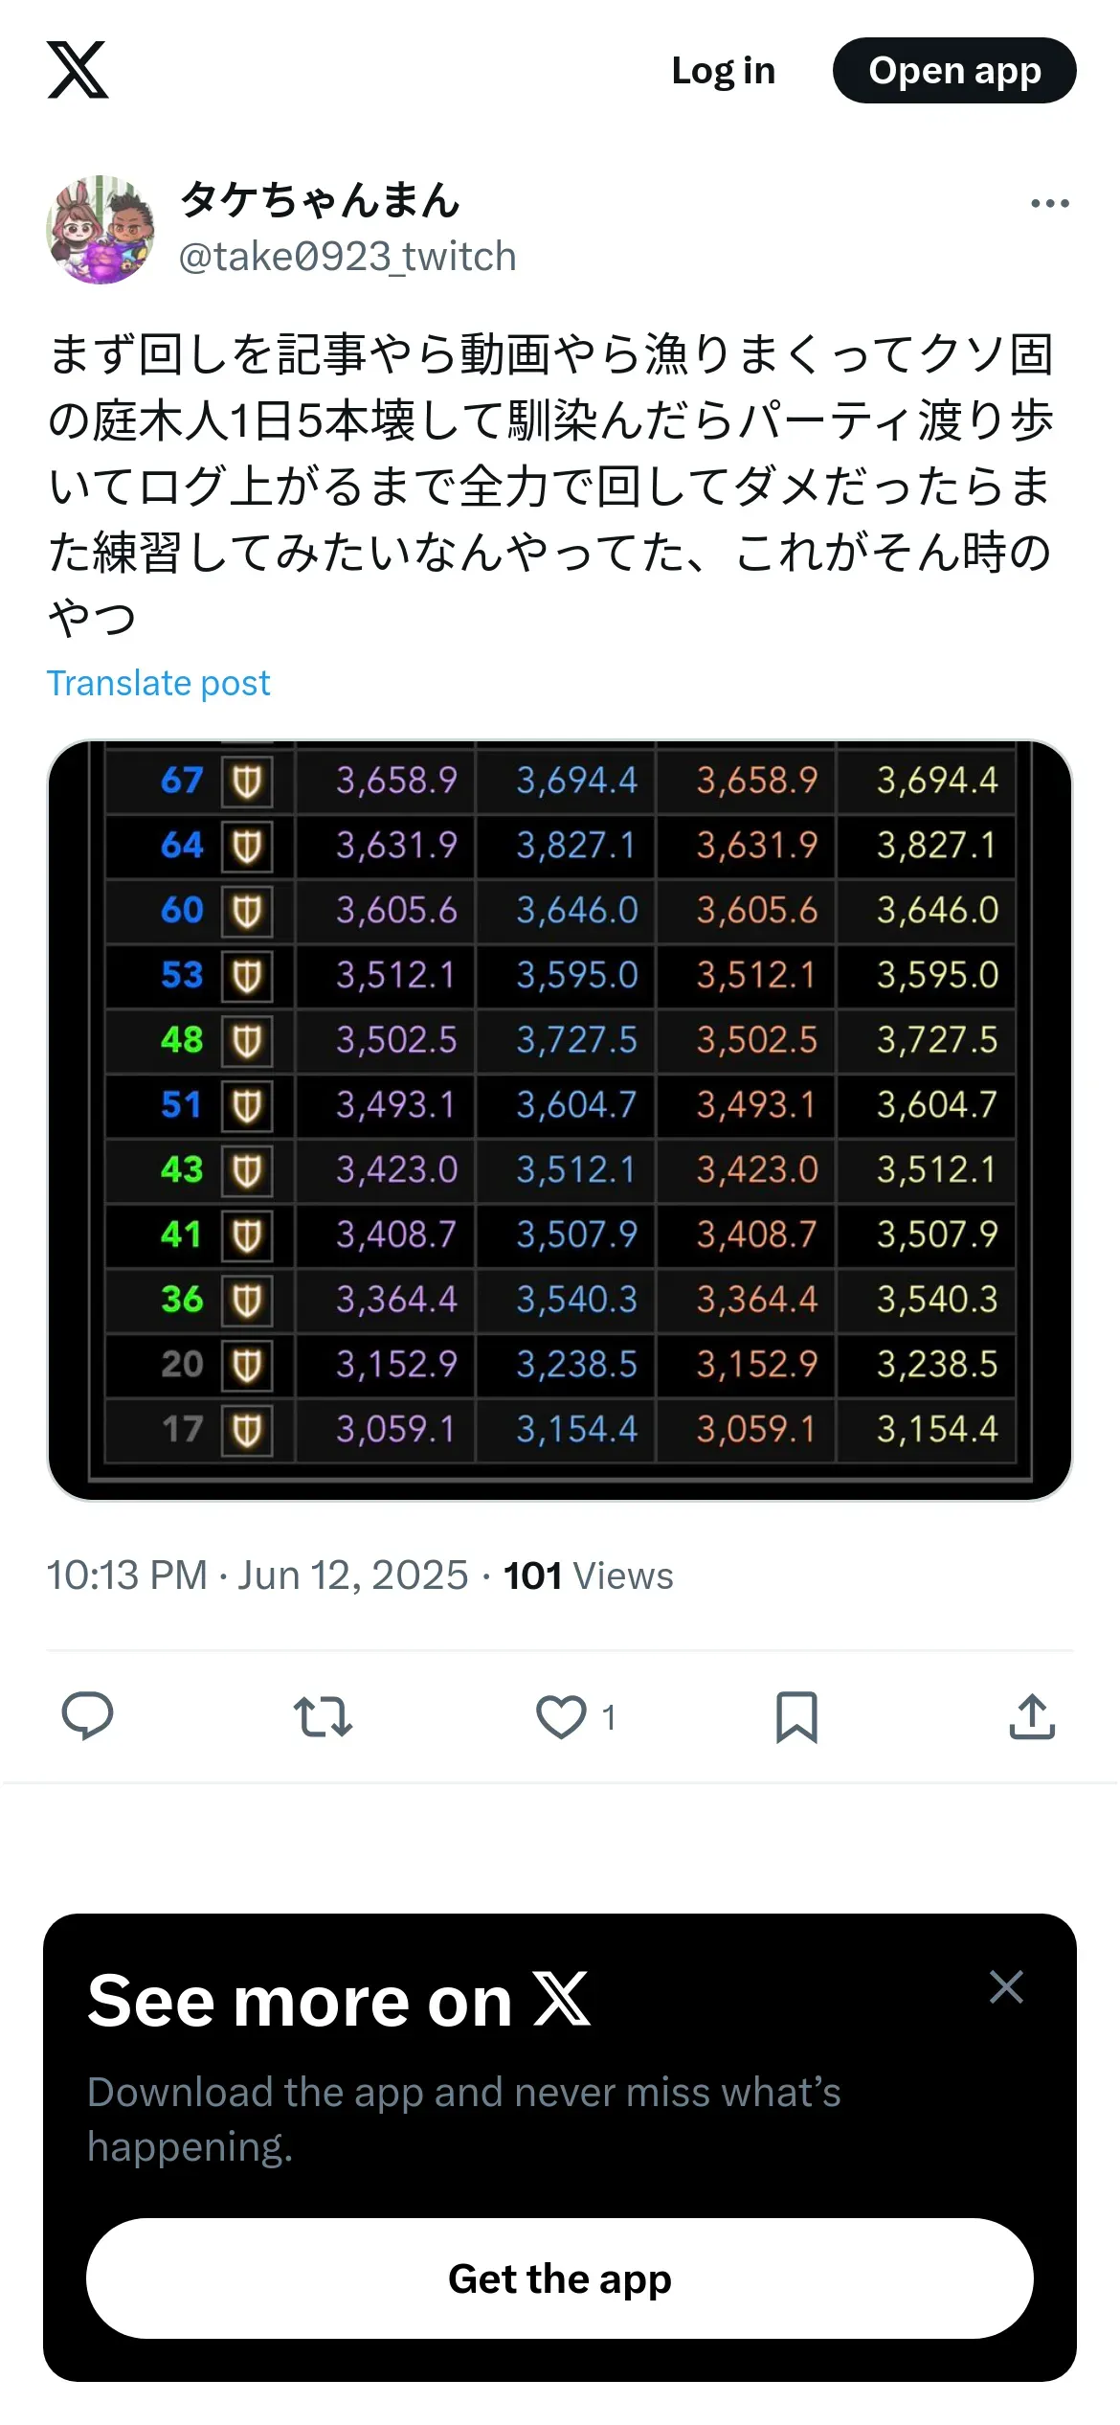This screenshot has width=1120, height=2425.
Task: Click the Log in link
Action: [723, 70]
